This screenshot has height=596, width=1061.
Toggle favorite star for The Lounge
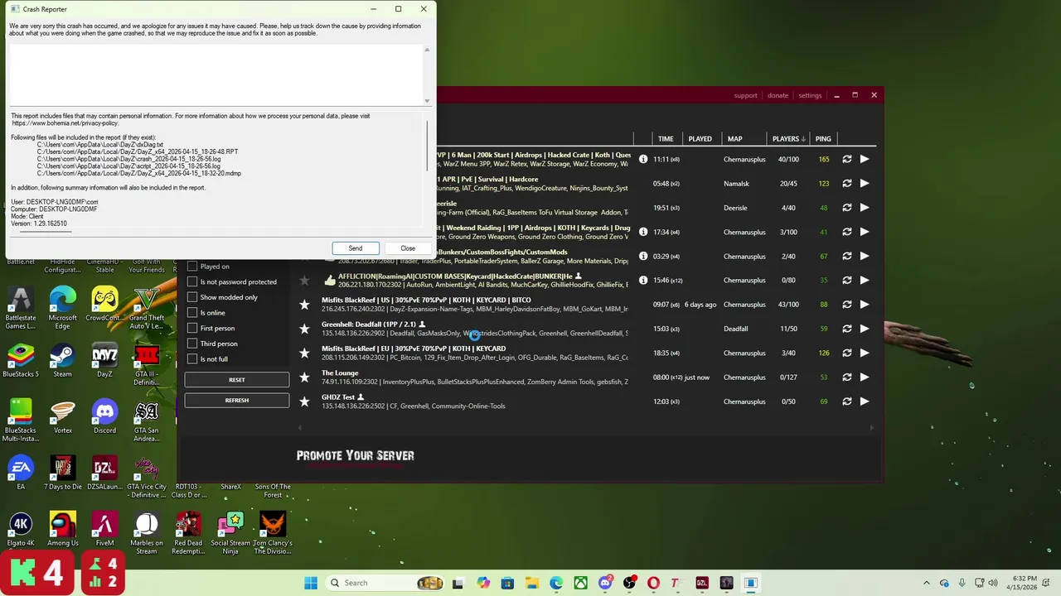pos(304,377)
